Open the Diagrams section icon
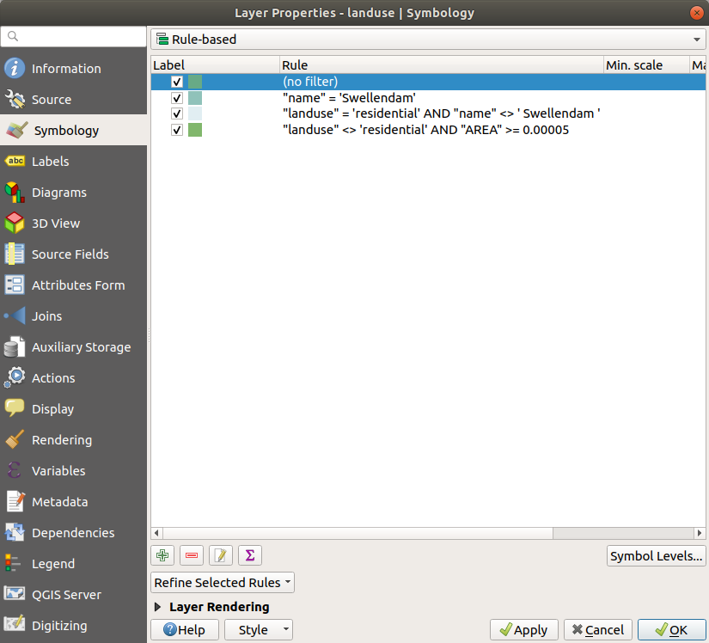709x643 pixels. (x=15, y=193)
